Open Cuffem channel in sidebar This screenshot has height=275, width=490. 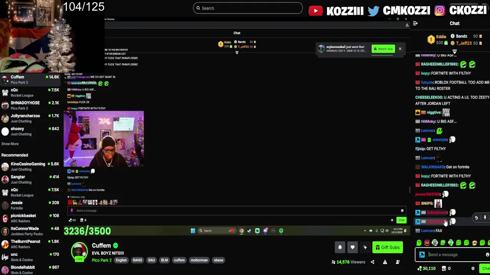click(x=31, y=79)
